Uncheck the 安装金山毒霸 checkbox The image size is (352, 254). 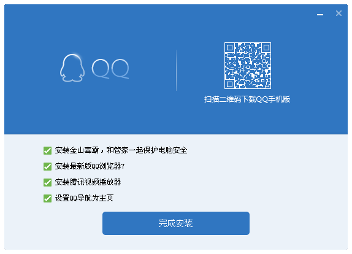(47, 150)
